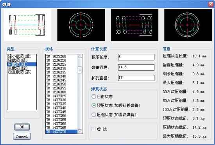Choose the 预压状态 (如顶针板弹簧) radio button
This screenshot has height=145, width=215.
[x=94, y=106]
